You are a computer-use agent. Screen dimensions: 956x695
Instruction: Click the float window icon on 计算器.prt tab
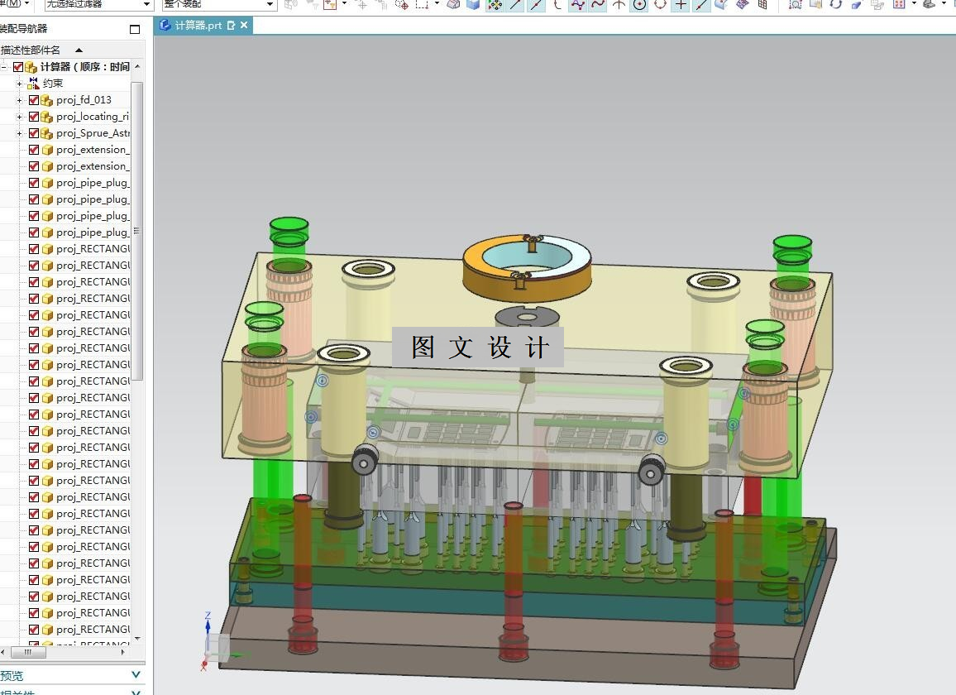point(231,25)
